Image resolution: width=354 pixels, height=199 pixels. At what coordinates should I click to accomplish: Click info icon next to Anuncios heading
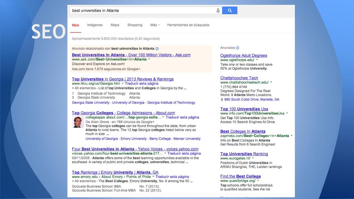pyautogui.click(x=237, y=48)
